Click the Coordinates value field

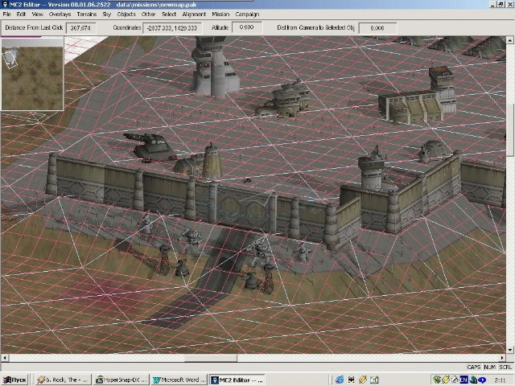(x=172, y=28)
